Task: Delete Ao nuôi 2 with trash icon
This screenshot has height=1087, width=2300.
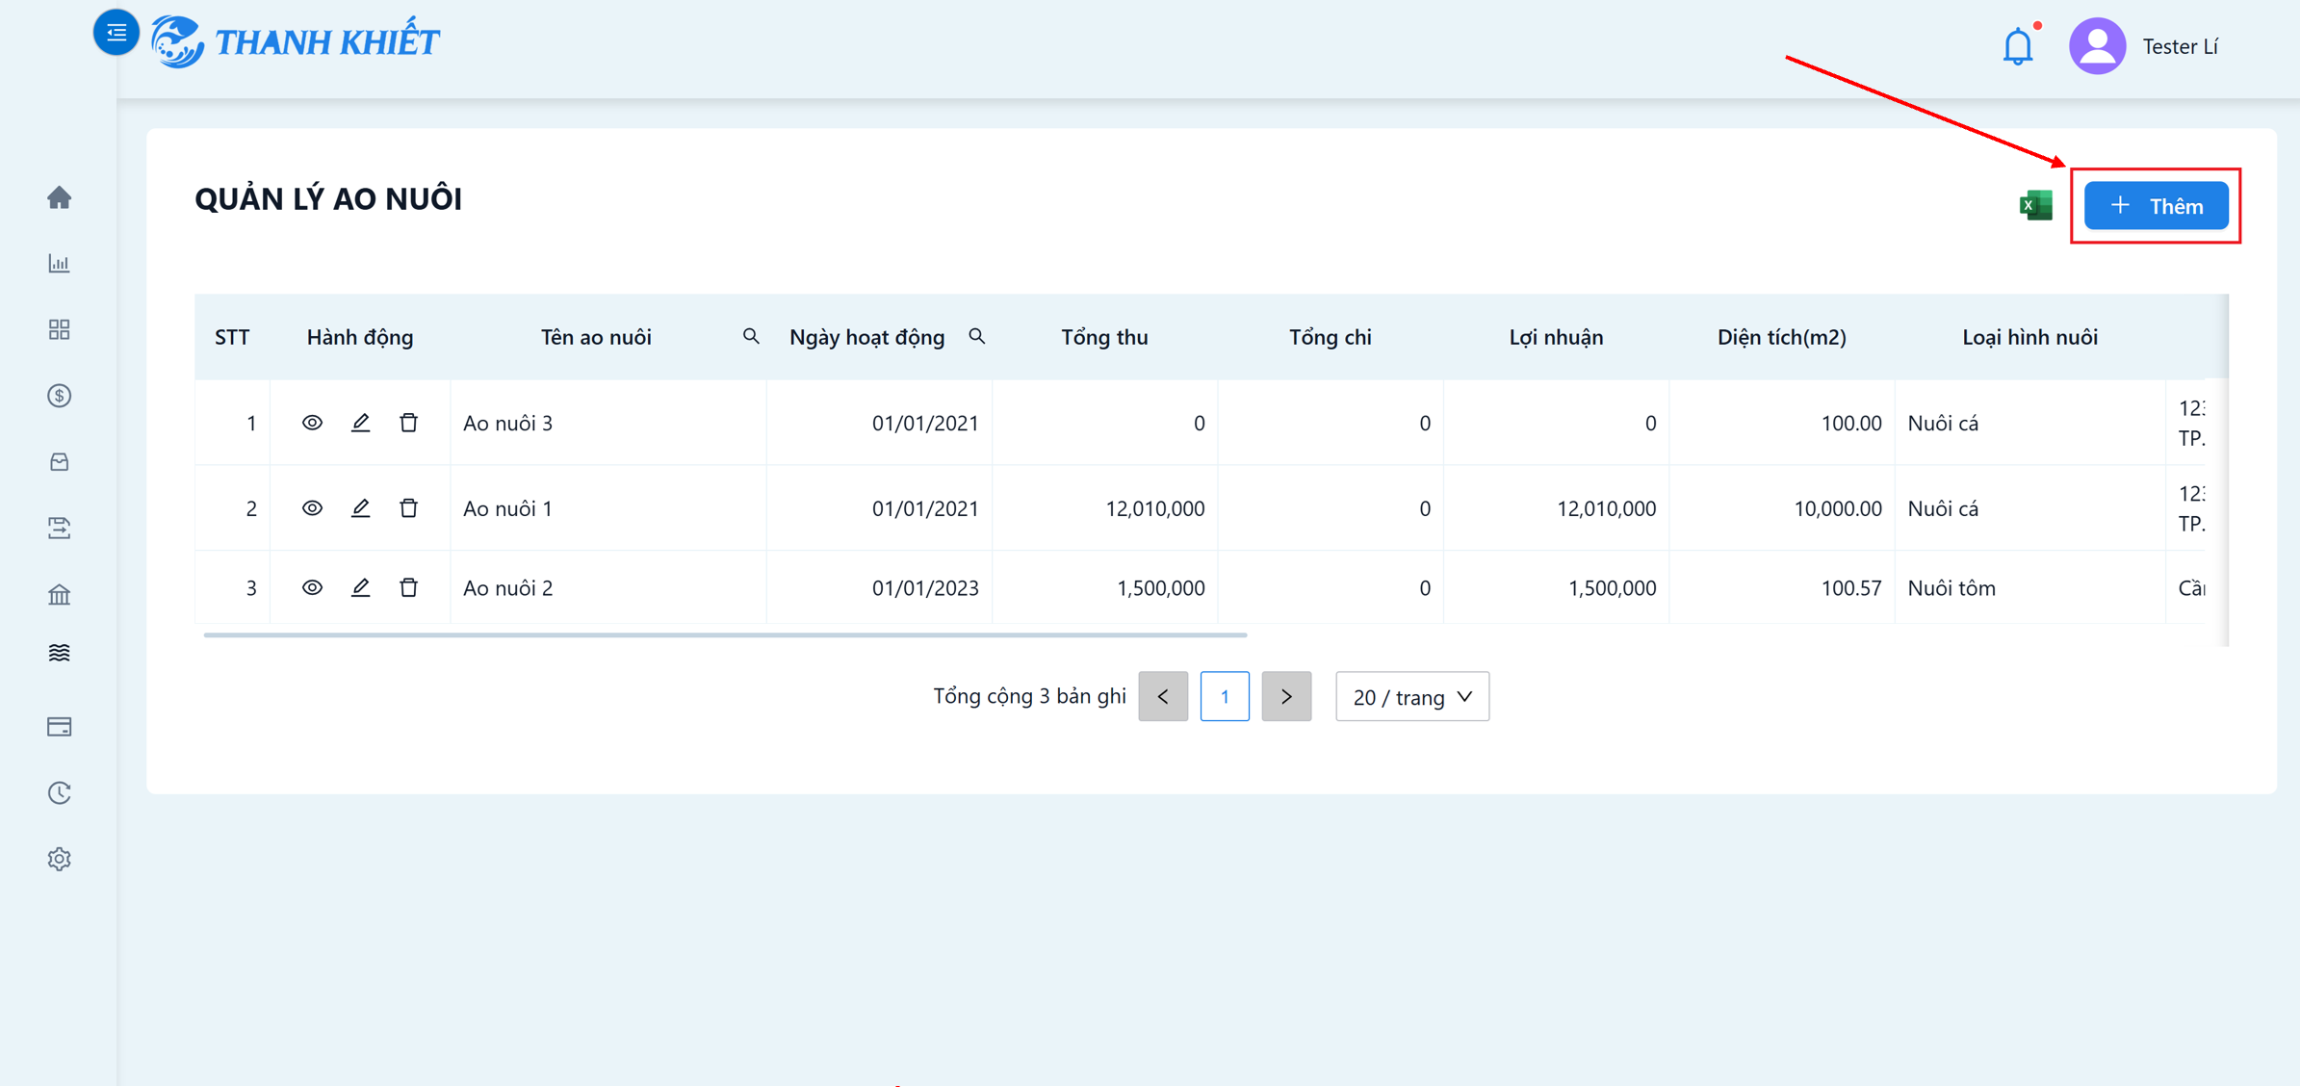Action: pyautogui.click(x=408, y=587)
